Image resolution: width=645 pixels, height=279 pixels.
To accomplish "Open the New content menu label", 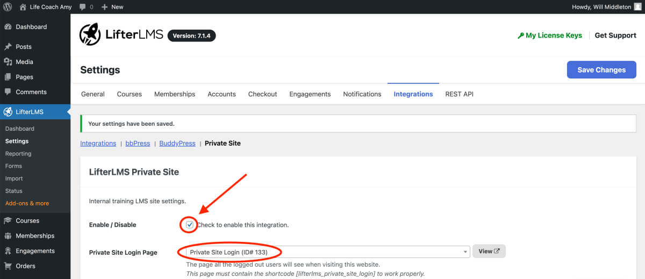I will [x=117, y=7].
